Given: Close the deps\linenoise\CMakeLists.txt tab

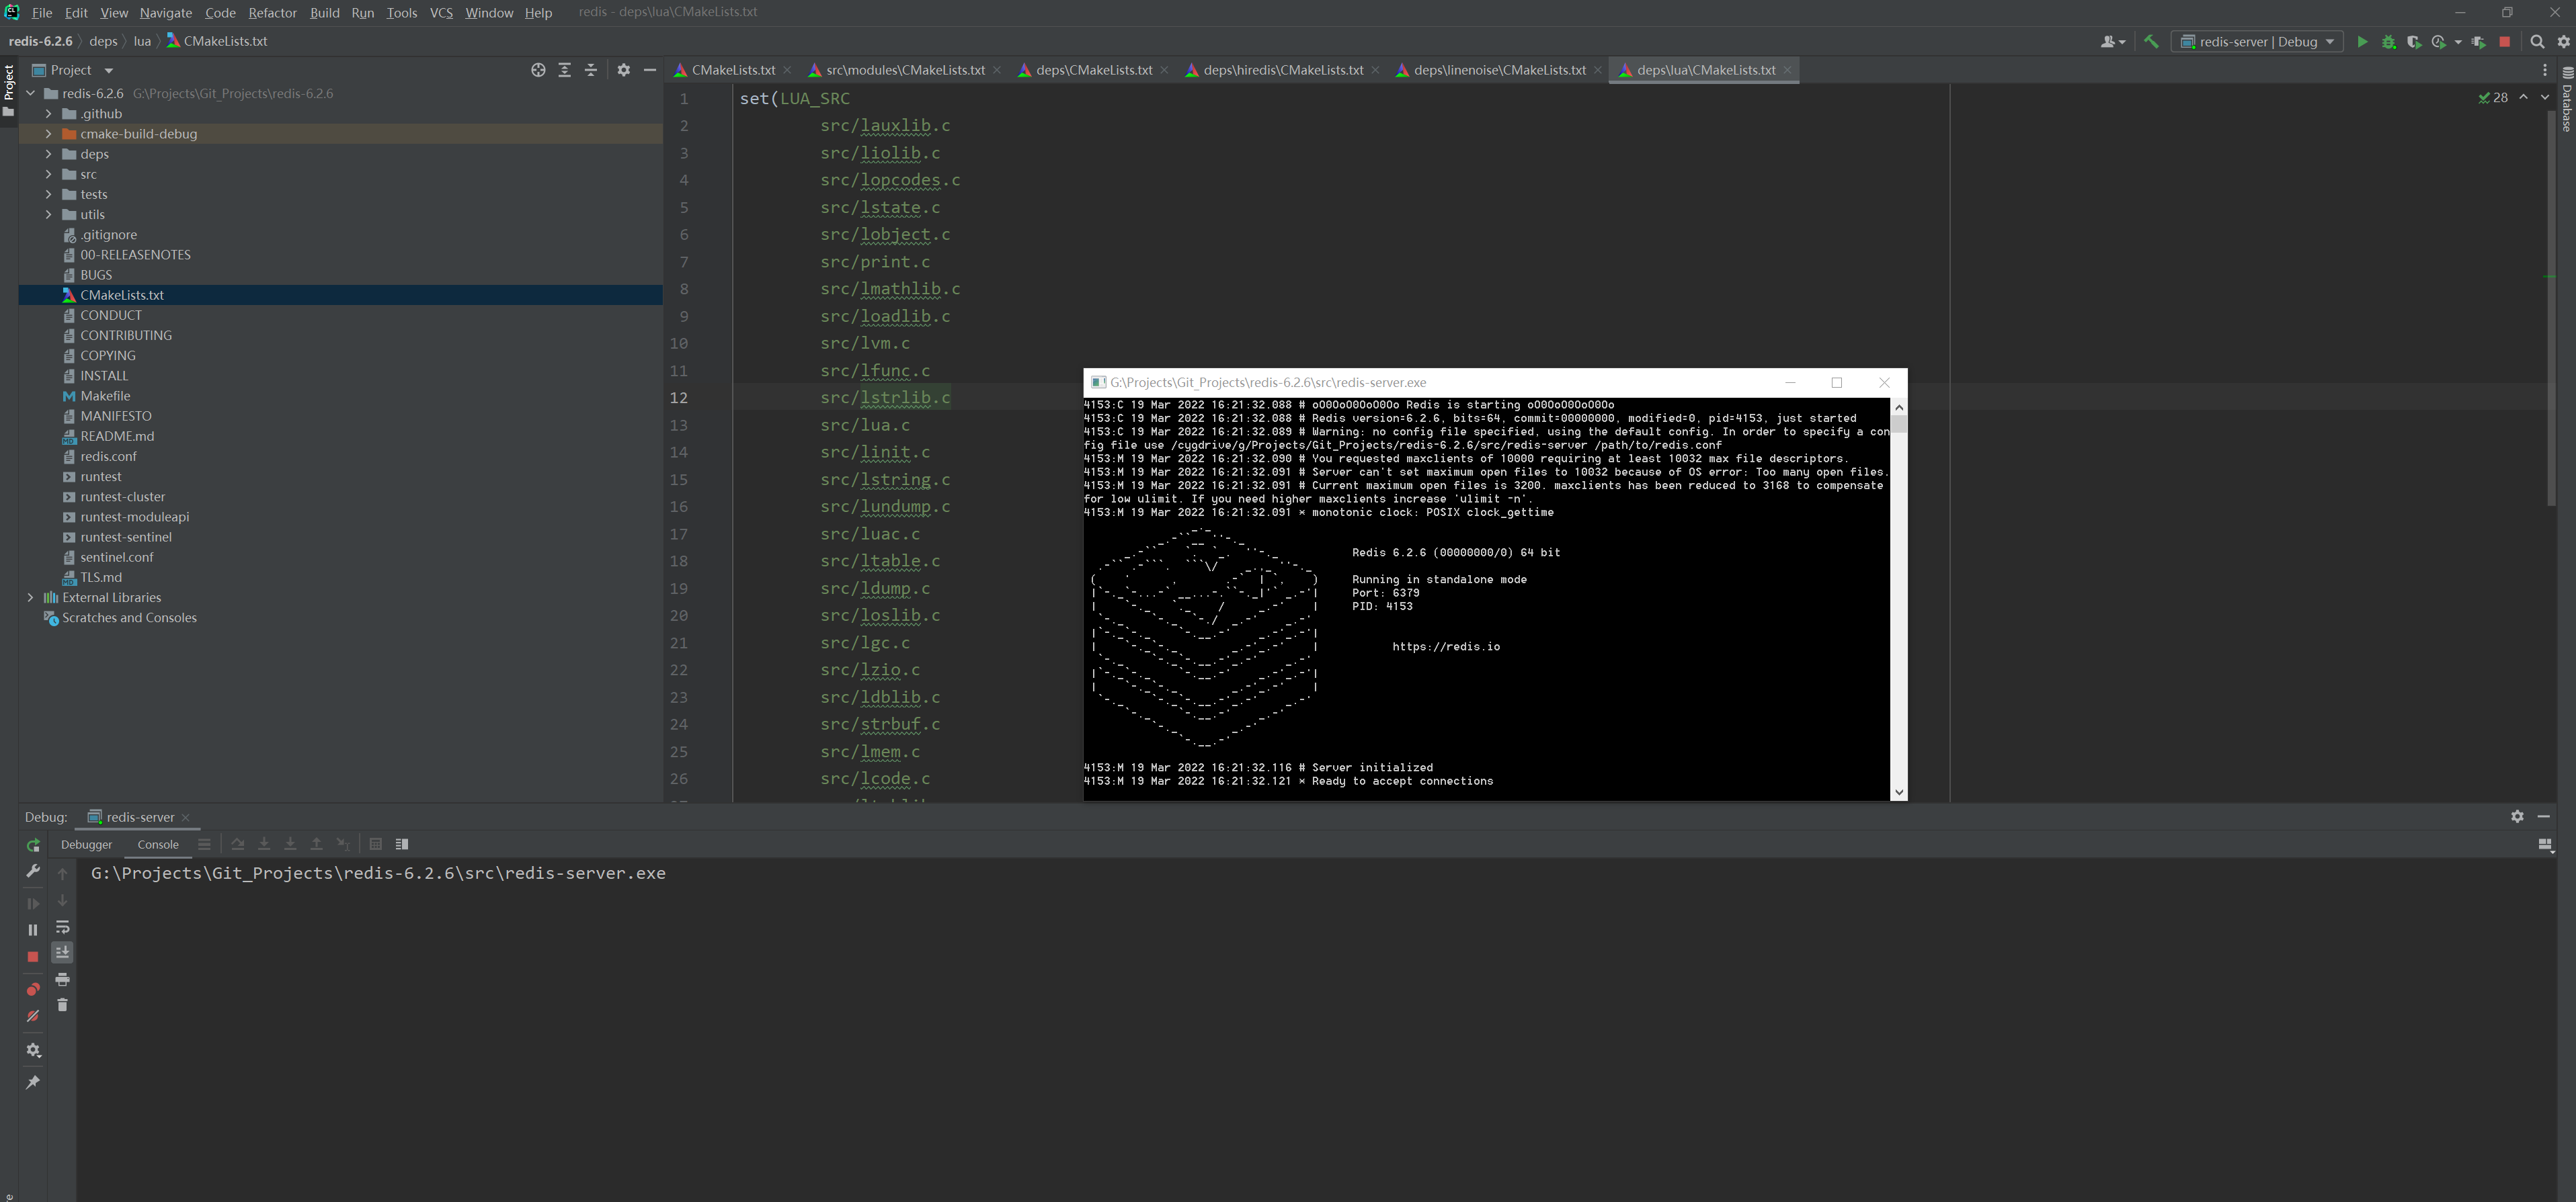Looking at the screenshot, I should [1598, 70].
